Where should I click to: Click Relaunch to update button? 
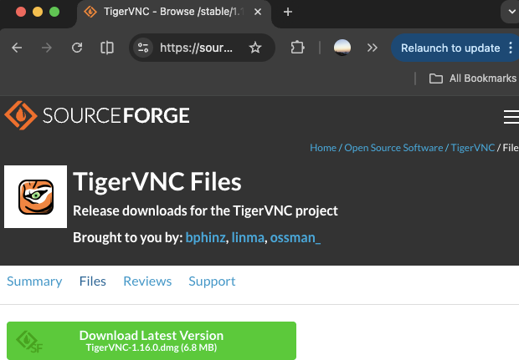coord(450,48)
